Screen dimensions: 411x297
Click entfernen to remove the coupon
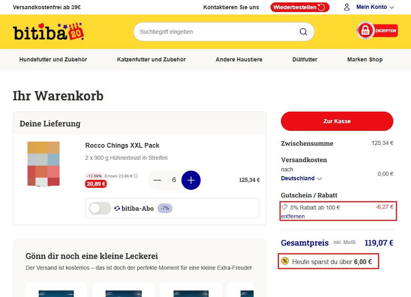click(x=293, y=216)
